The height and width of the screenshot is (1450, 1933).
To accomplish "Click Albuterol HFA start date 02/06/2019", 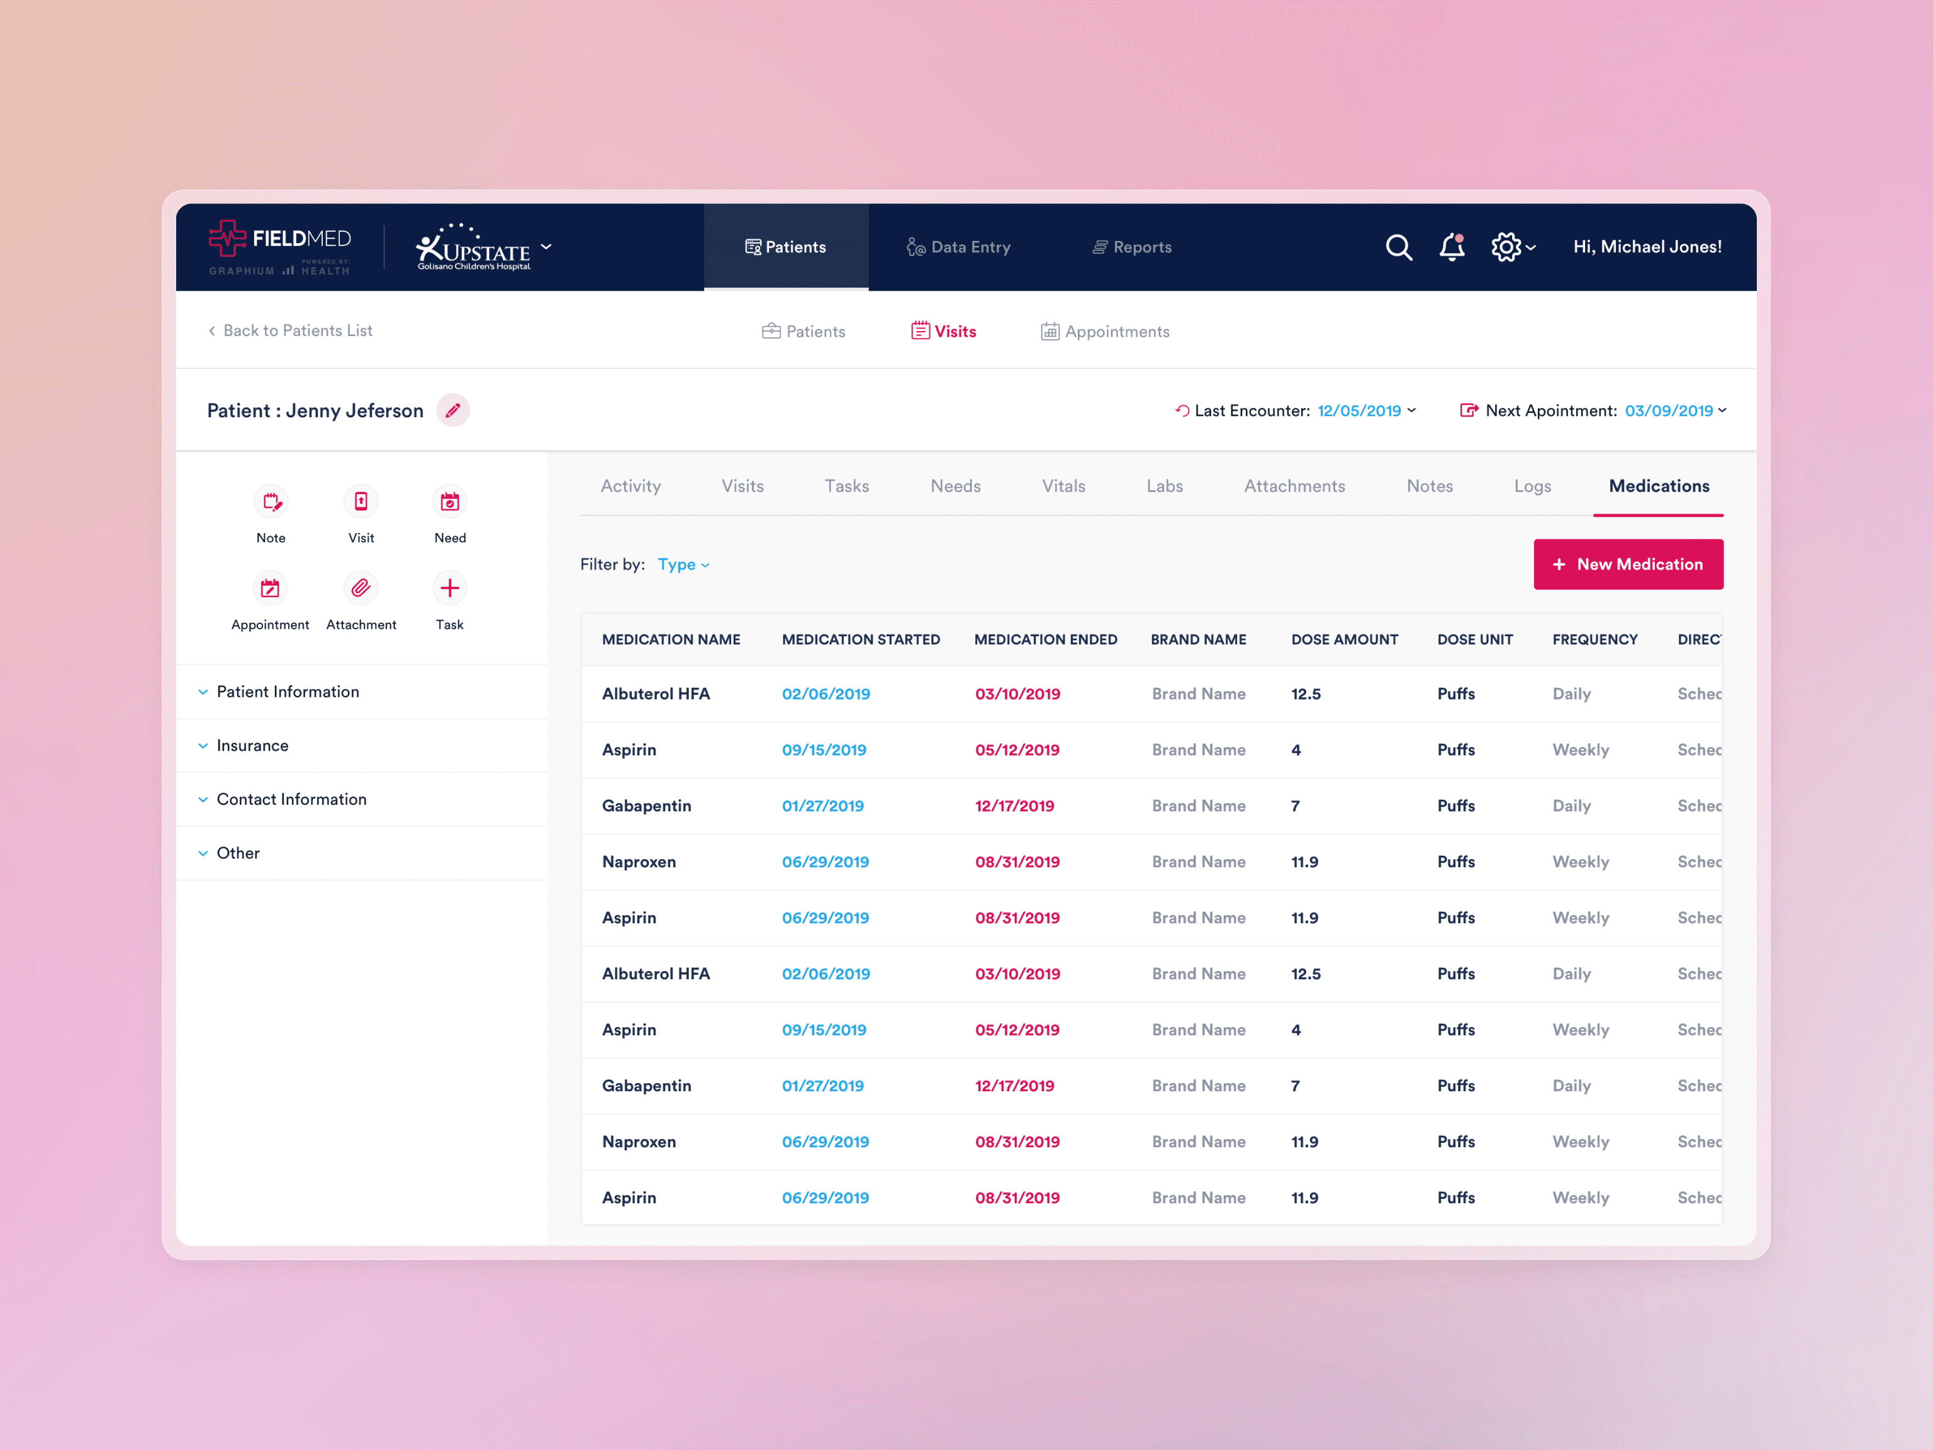I will tap(825, 694).
